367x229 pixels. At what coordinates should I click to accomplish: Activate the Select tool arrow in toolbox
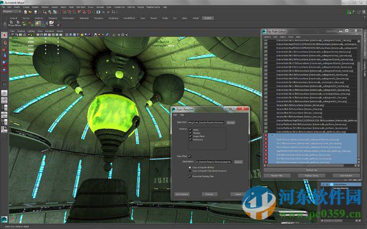4,35
